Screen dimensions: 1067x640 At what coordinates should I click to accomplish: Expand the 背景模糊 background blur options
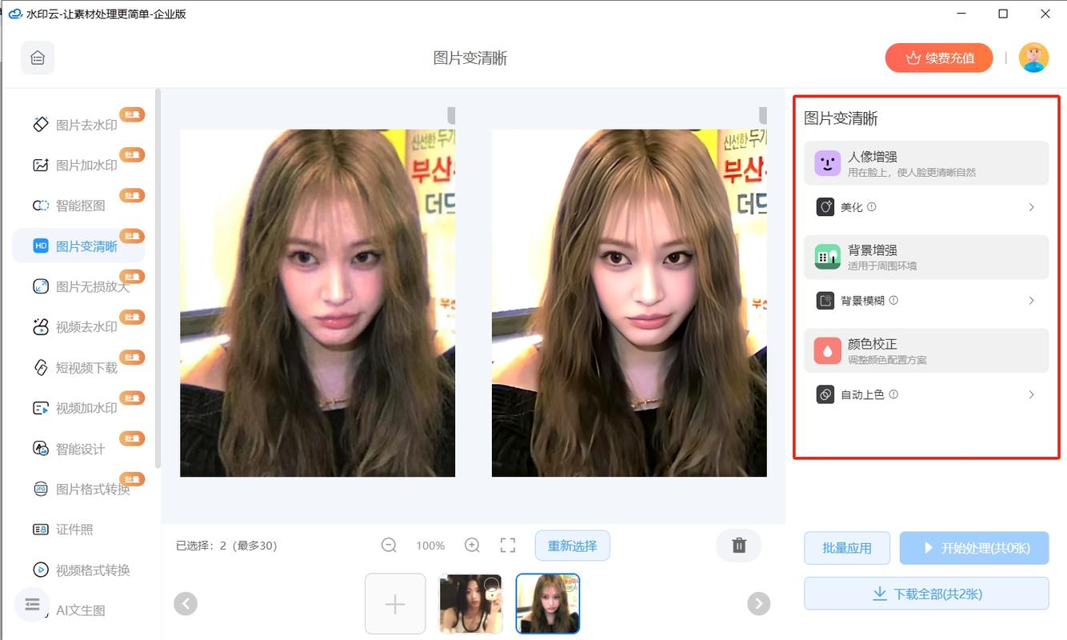[925, 301]
